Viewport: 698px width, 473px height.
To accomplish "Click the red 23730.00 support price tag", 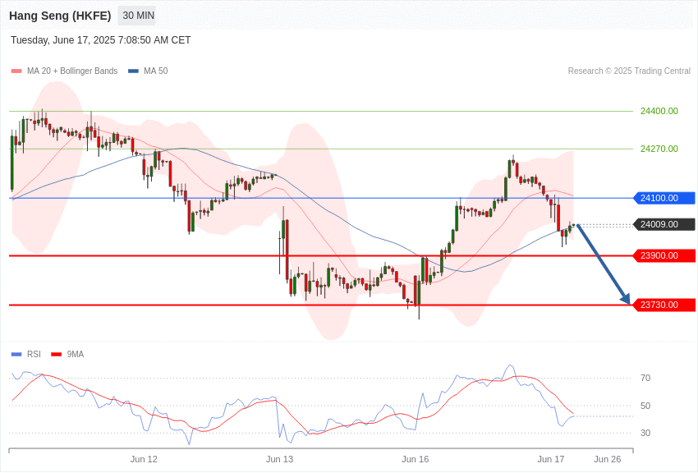I will 664,305.
